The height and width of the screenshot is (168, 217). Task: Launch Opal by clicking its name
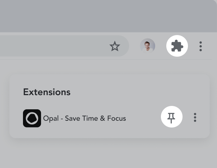tap(85, 118)
